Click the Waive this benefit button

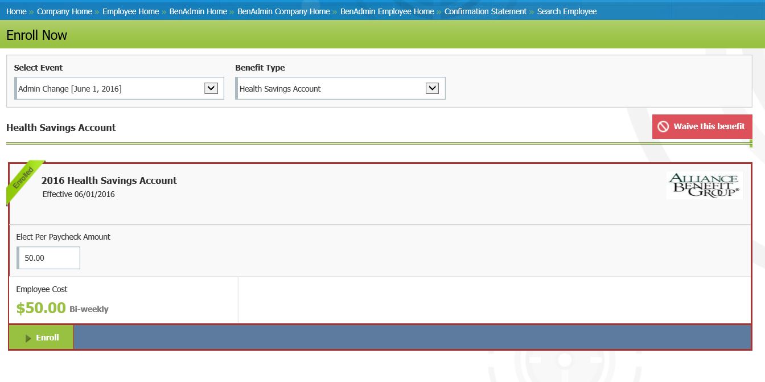pos(702,126)
